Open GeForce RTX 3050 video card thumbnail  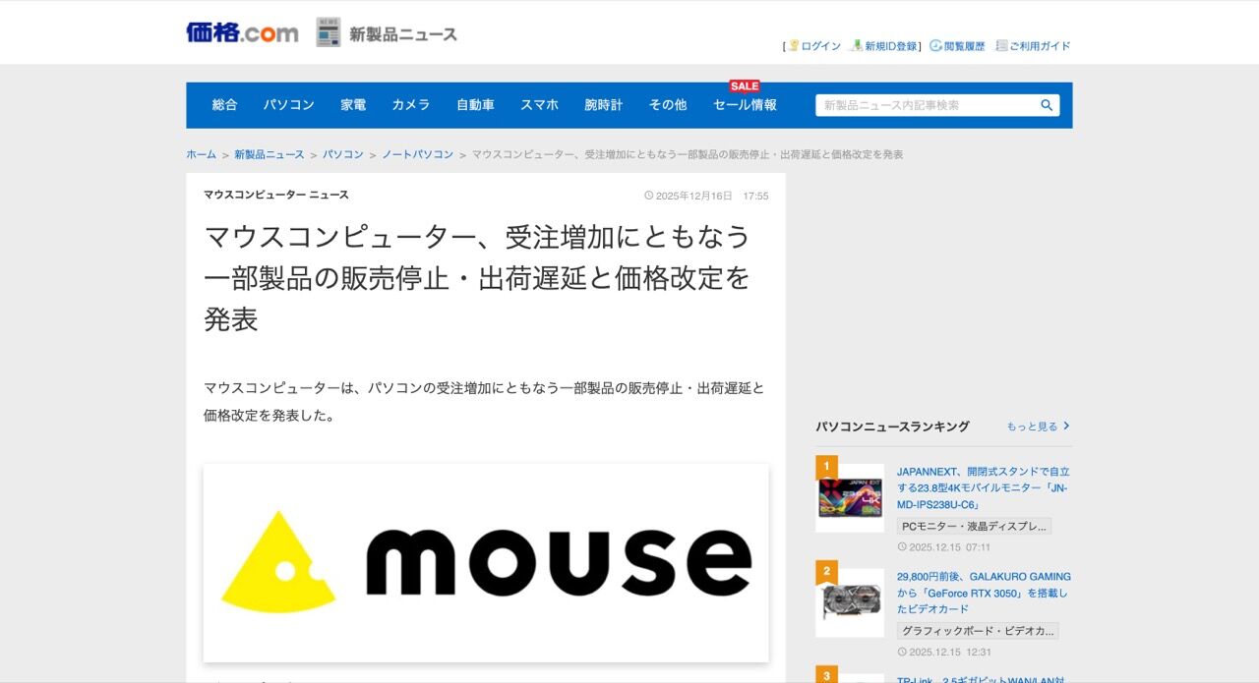850,602
